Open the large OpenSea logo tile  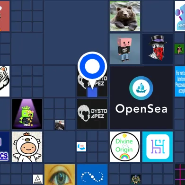click(x=141, y=97)
